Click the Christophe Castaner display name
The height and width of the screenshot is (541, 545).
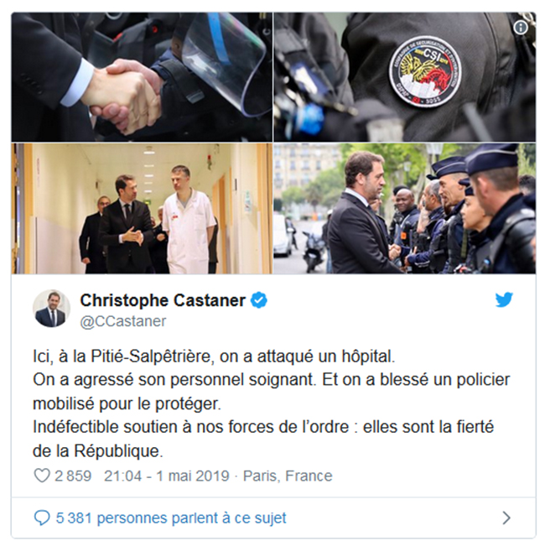[x=163, y=300]
